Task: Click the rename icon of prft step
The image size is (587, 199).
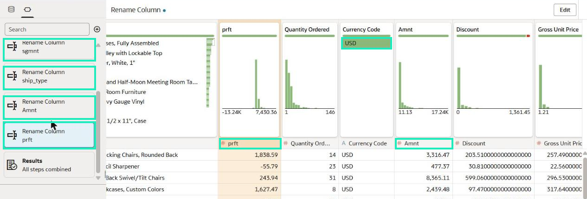Action: click(x=13, y=136)
